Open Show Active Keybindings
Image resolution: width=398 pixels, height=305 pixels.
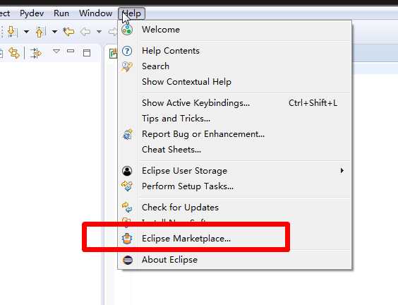pyautogui.click(x=235, y=103)
